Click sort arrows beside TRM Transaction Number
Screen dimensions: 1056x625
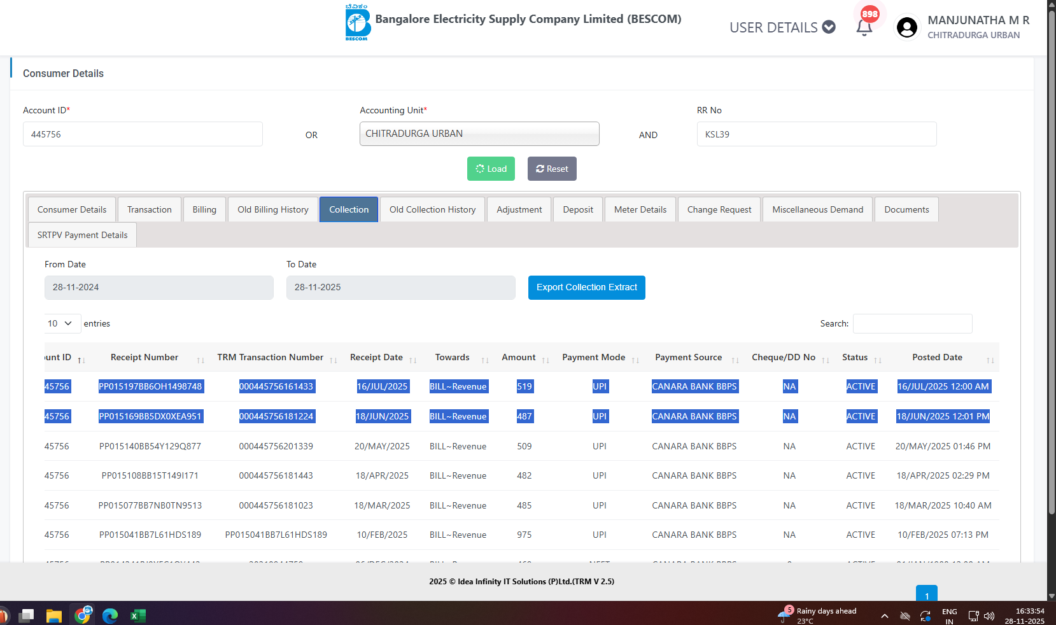click(x=334, y=360)
